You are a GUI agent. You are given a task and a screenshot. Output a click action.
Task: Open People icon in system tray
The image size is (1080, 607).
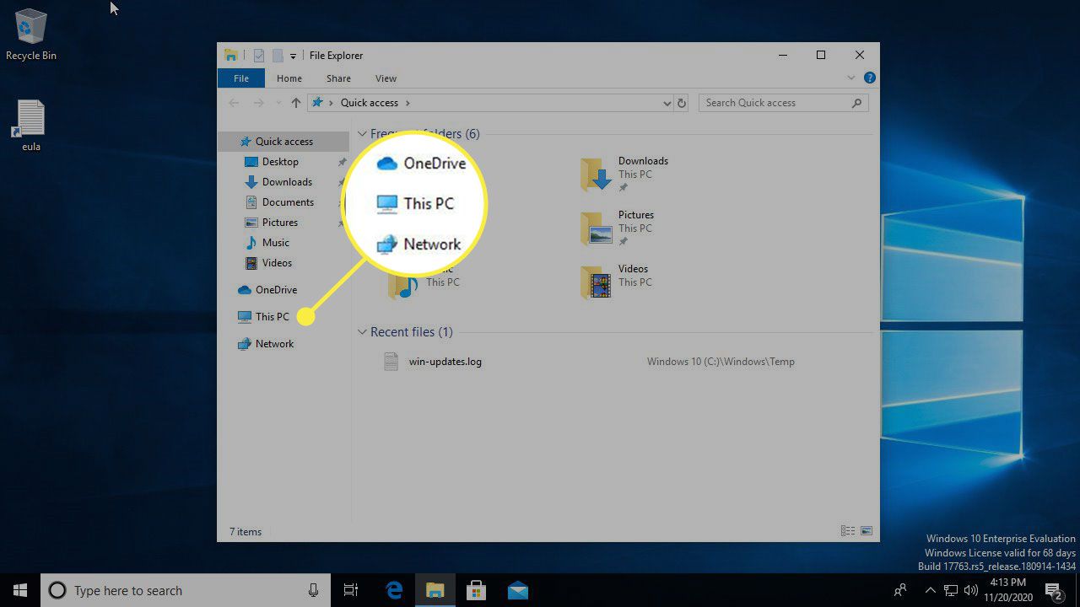tap(902, 590)
